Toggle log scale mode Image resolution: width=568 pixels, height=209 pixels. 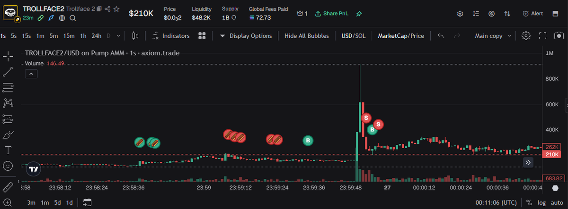tap(541, 202)
